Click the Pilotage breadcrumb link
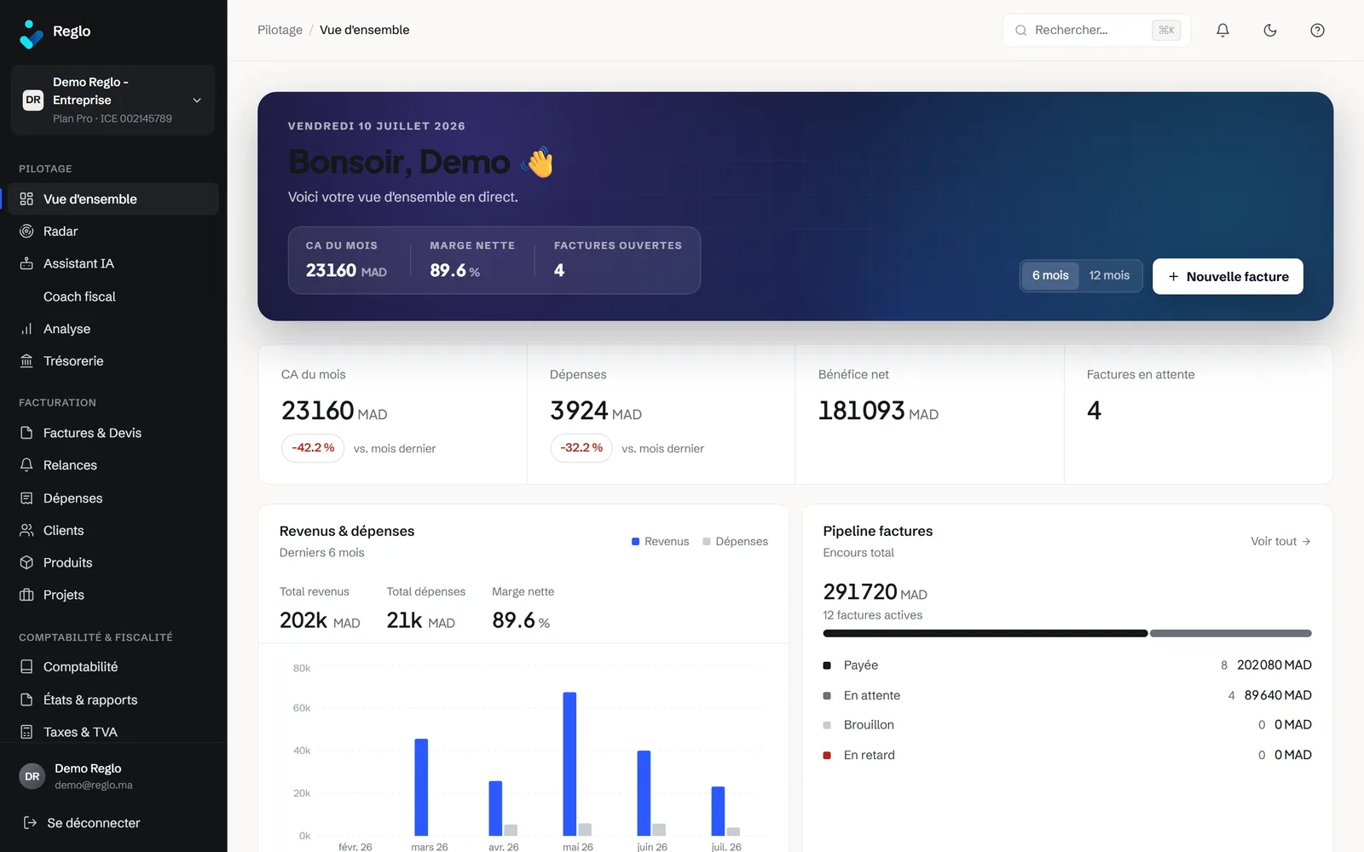 pyautogui.click(x=280, y=30)
